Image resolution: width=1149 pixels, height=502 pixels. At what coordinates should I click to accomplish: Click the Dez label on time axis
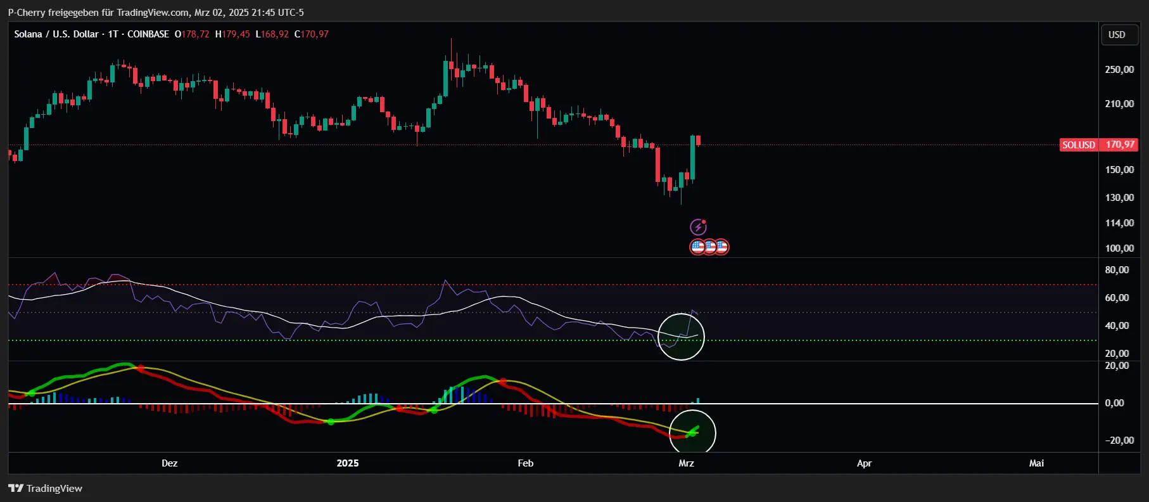[170, 463]
